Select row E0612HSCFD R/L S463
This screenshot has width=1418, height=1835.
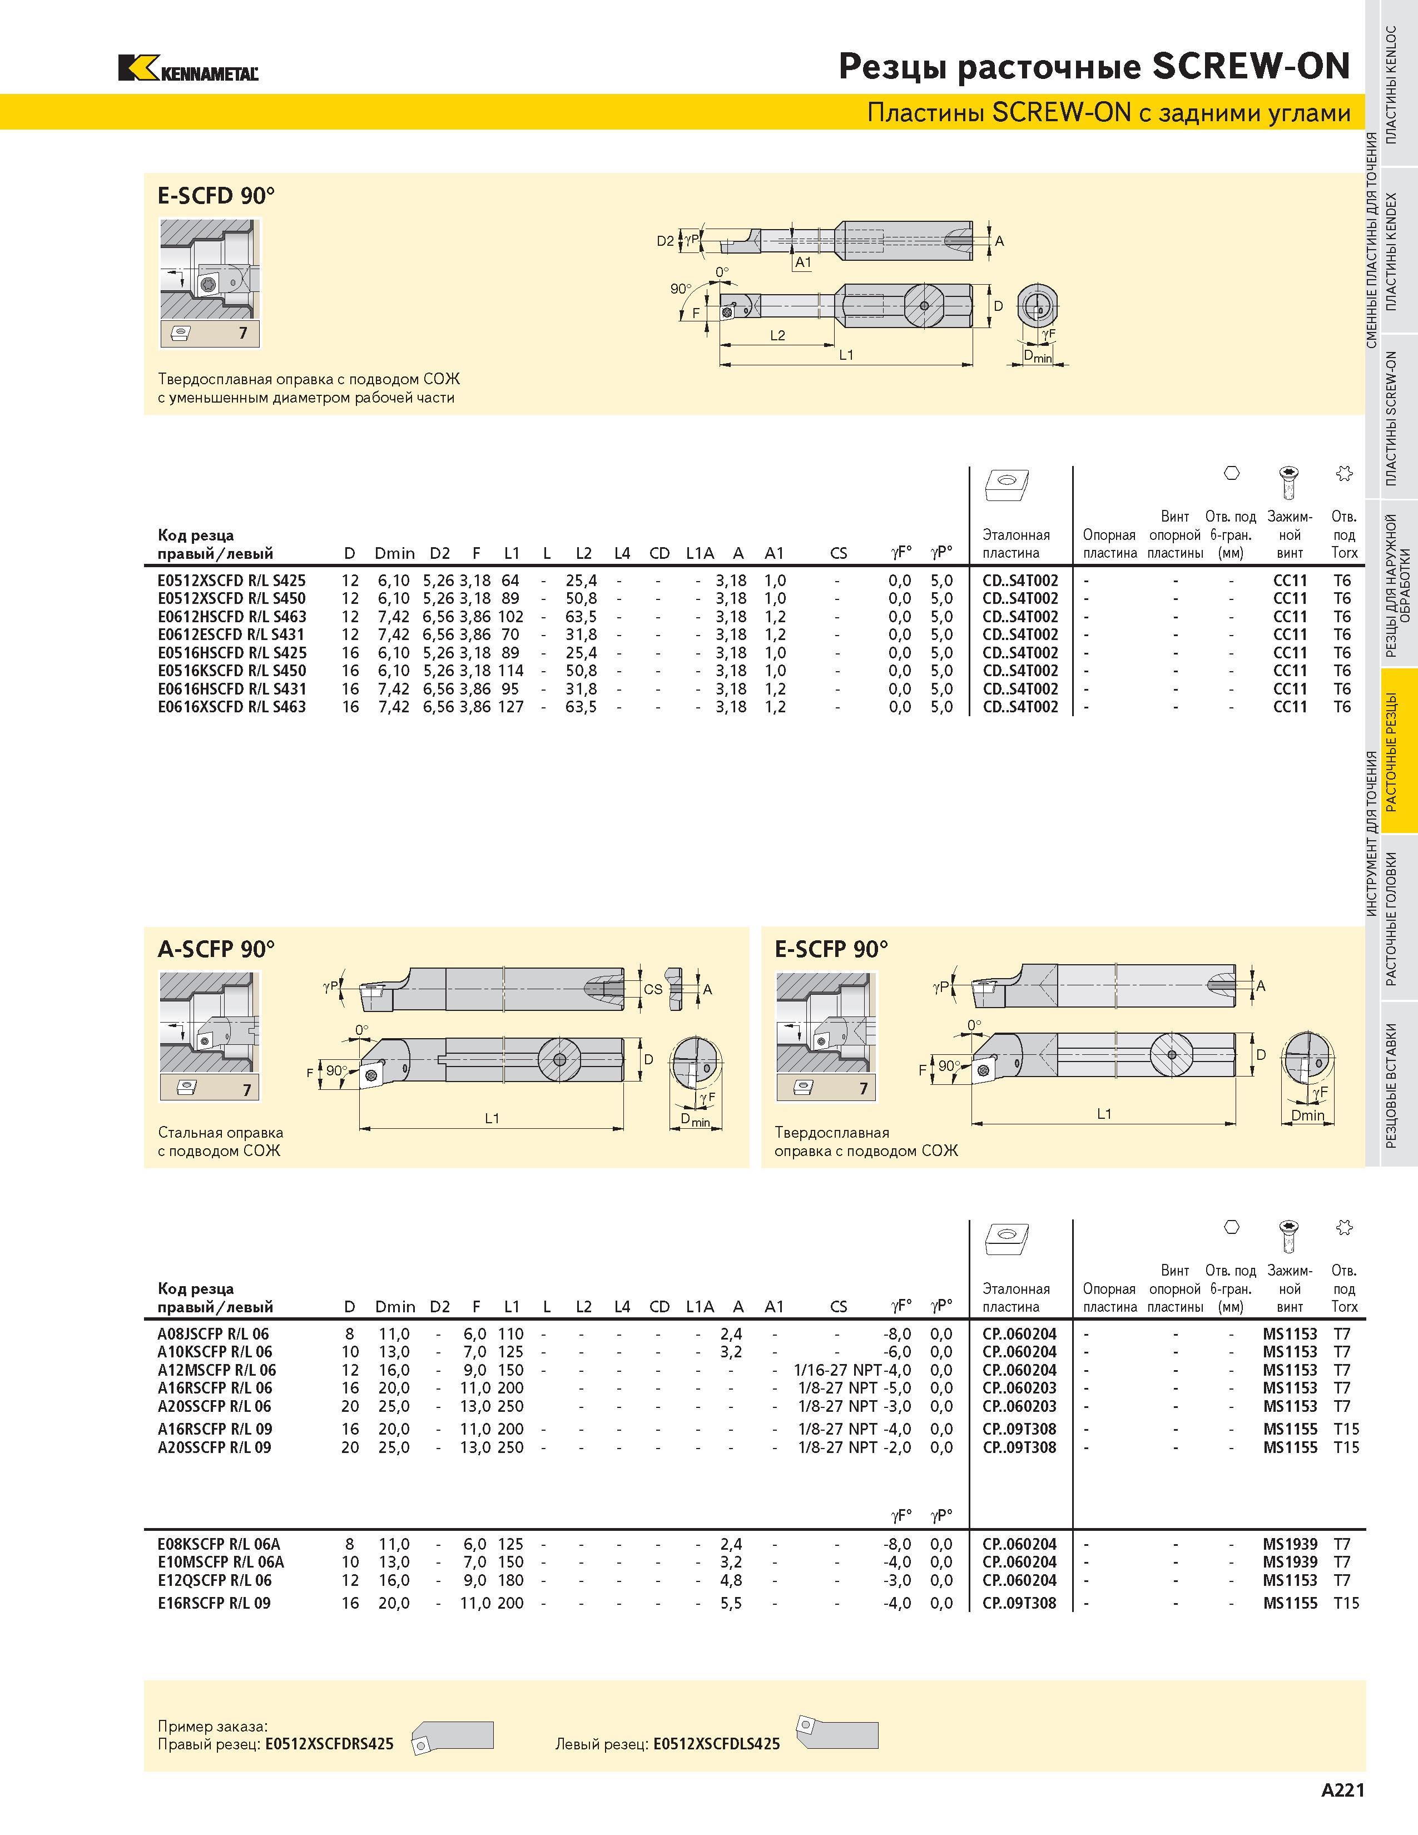(755, 617)
